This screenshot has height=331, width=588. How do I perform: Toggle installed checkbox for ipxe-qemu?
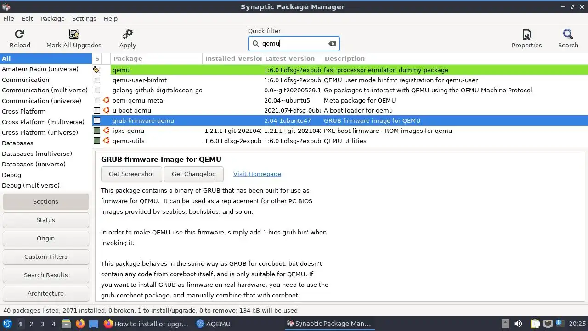click(97, 131)
